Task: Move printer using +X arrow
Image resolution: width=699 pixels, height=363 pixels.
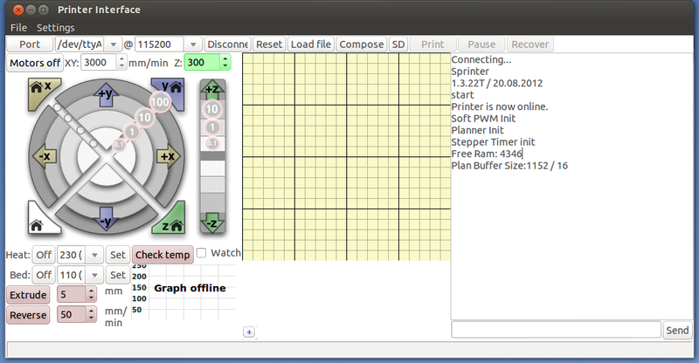Action: click(x=168, y=156)
